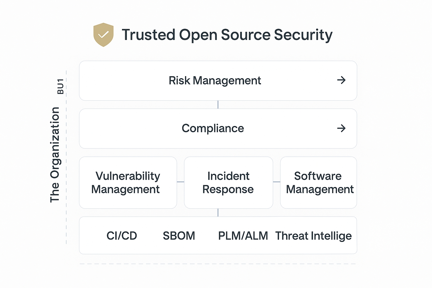The image size is (432, 288).
Task: Click the Trusted Open Source Security title
Action: point(227,35)
